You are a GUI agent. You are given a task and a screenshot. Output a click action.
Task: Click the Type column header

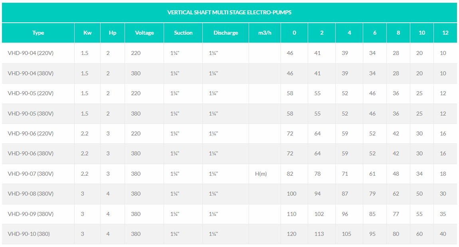[38, 33]
